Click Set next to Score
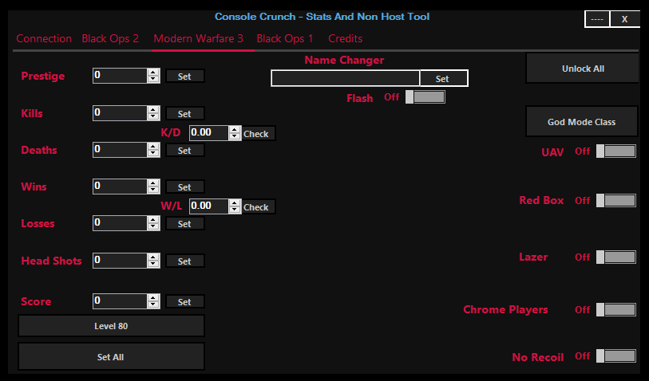Image resolution: width=649 pixels, height=381 pixels. [184, 302]
